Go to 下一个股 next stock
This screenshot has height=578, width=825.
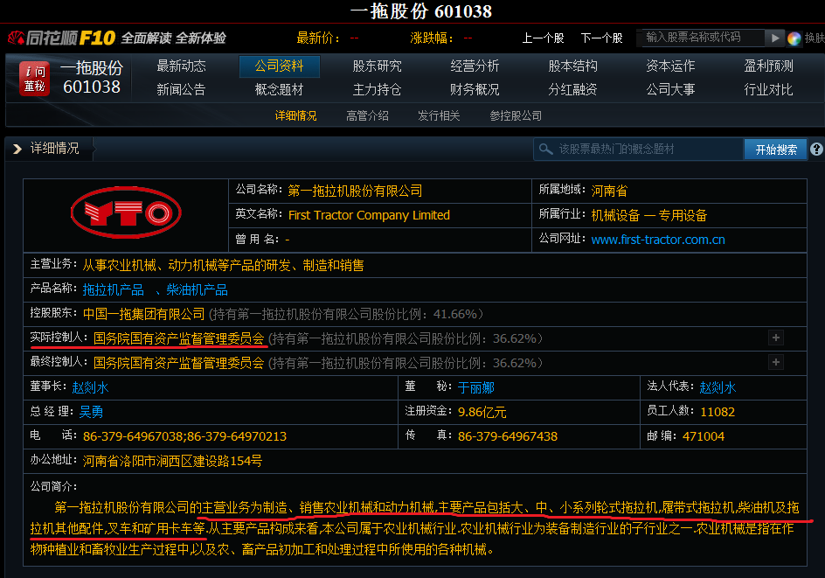tap(601, 38)
